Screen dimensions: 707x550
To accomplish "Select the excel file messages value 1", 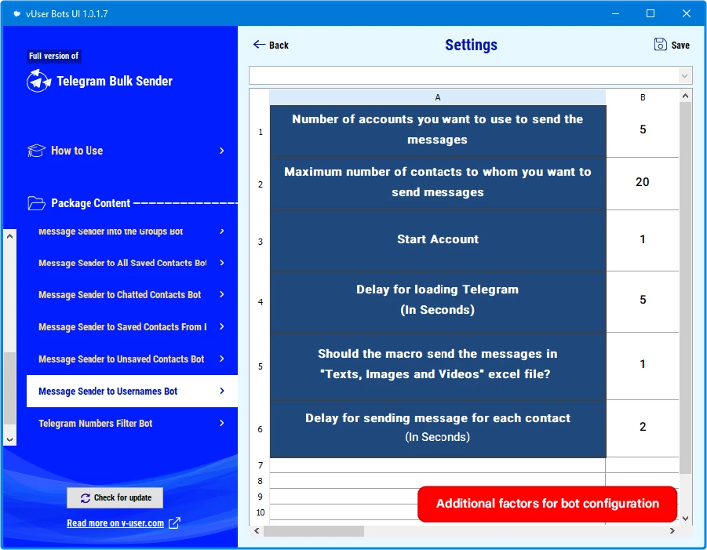I will coord(643,365).
